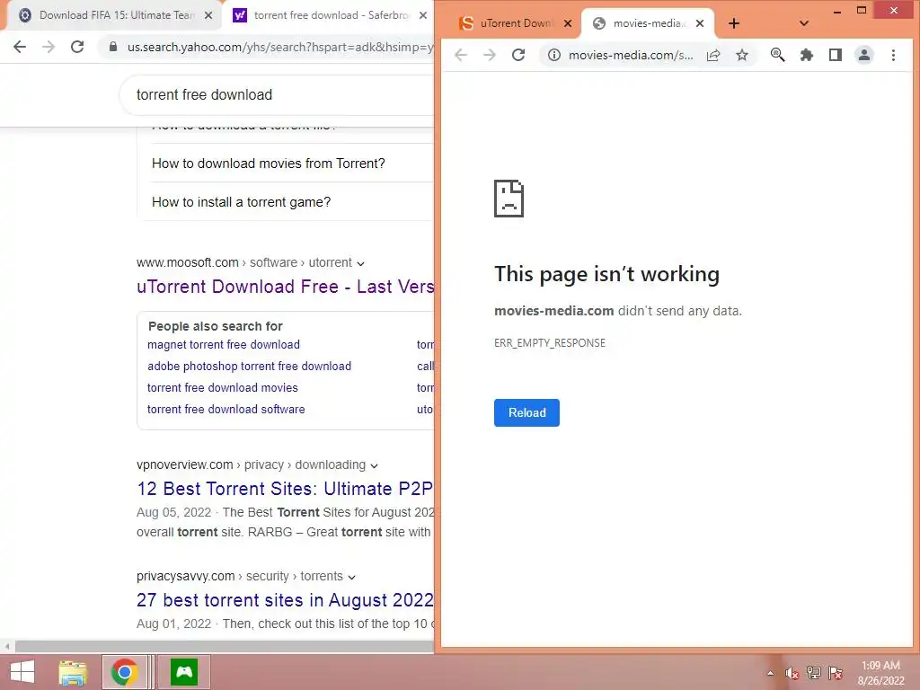
Task: Click the blue Reload button
Action: click(x=526, y=412)
